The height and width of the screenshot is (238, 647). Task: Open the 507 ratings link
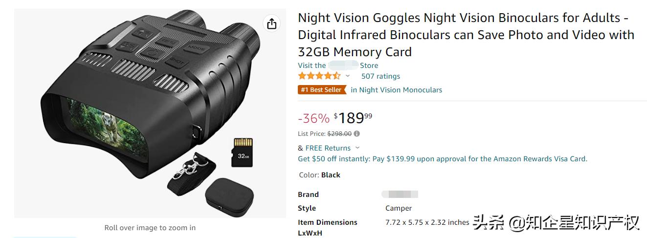tap(380, 76)
